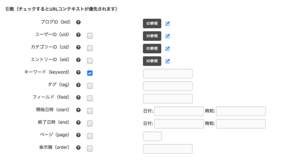Open the edit pencil icon for ブログID row
The height and width of the screenshot is (162, 281).
click(167, 24)
